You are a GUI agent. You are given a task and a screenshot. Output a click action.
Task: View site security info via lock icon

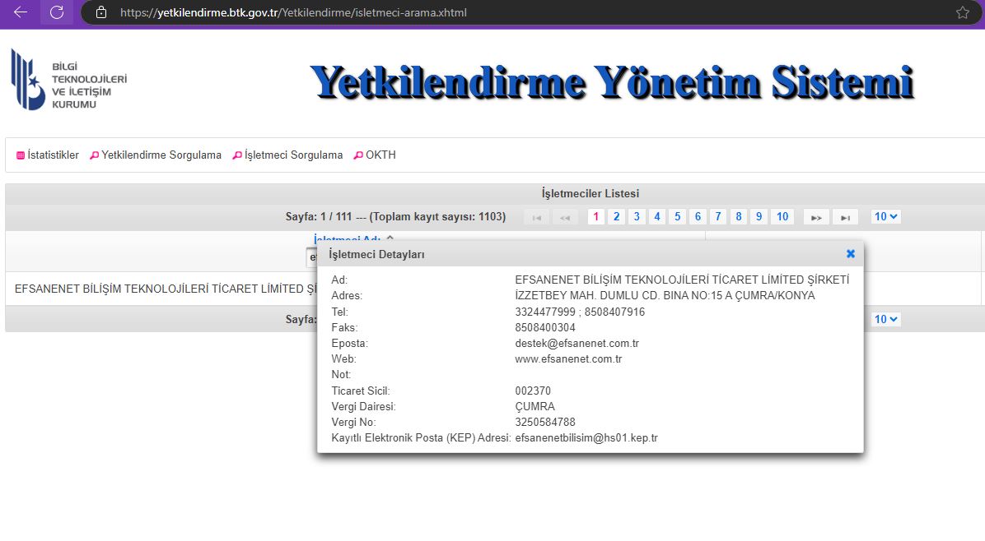pyautogui.click(x=101, y=12)
